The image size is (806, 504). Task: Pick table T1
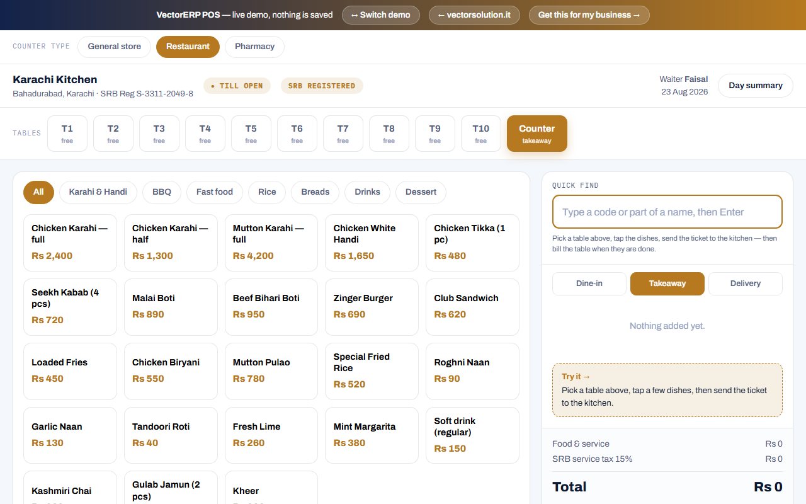point(67,134)
